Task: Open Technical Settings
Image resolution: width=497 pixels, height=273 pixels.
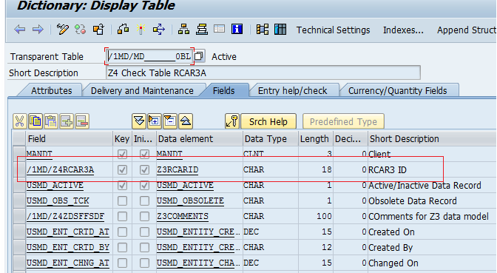Action: 333,30
